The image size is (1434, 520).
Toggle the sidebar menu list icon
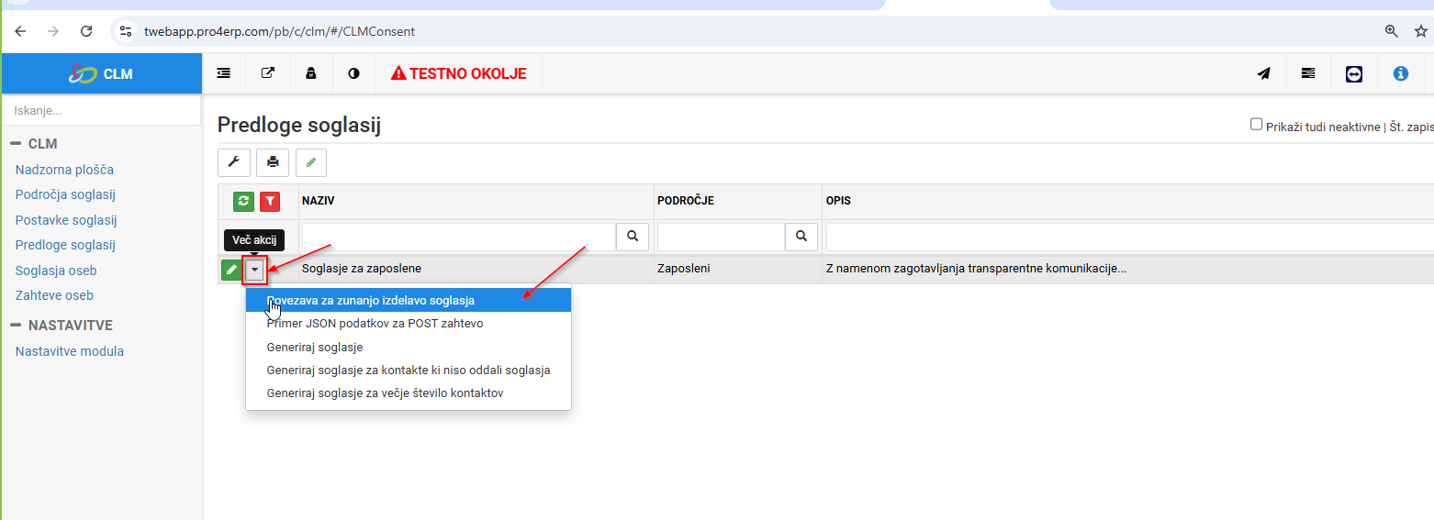pyautogui.click(x=224, y=73)
